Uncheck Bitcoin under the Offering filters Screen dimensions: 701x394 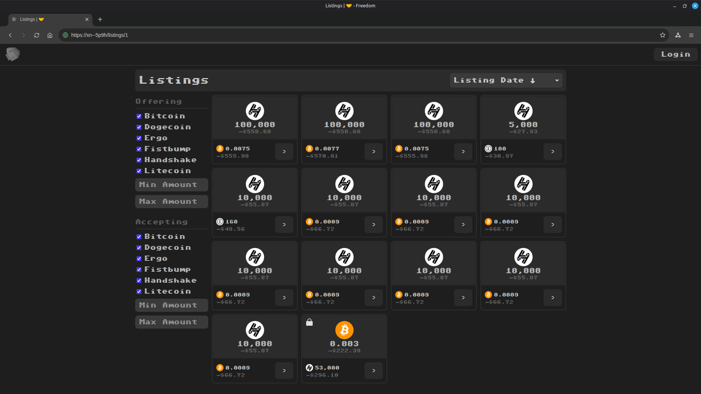pyautogui.click(x=139, y=116)
